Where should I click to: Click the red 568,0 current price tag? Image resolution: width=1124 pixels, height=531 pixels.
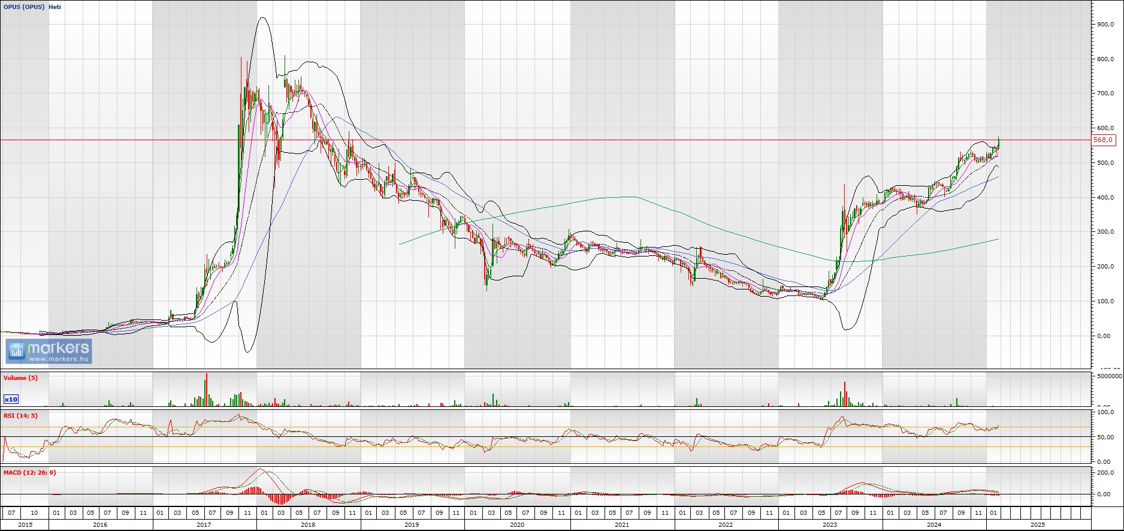pos(1103,140)
